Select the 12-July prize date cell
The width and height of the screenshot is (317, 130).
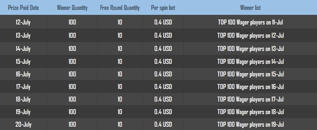pos(23,22)
